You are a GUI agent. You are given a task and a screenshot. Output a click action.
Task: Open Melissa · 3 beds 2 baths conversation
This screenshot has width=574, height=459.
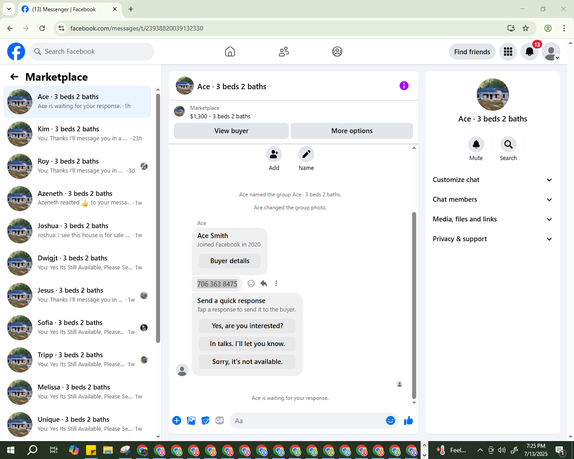pyautogui.click(x=77, y=392)
